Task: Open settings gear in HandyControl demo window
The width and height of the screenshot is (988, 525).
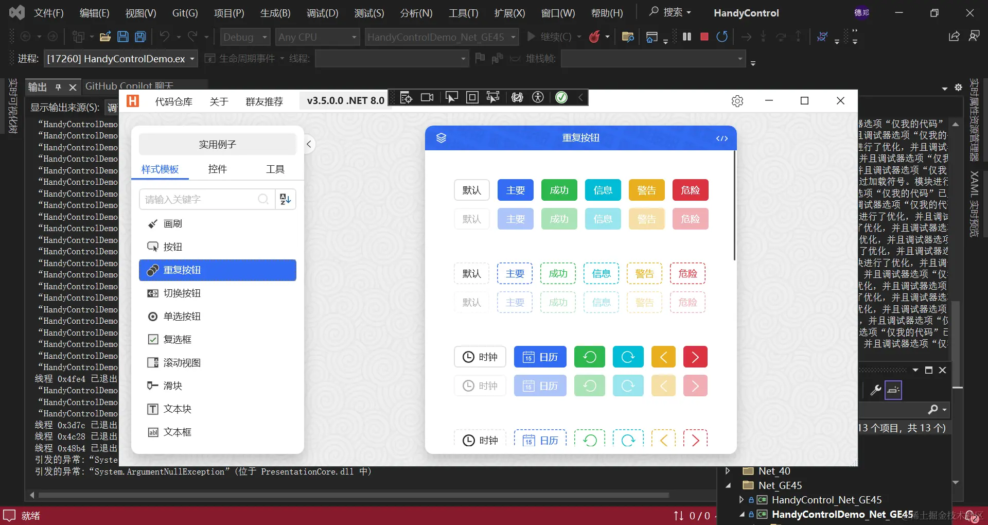Action: pyautogui.click(x=737, y=101)
